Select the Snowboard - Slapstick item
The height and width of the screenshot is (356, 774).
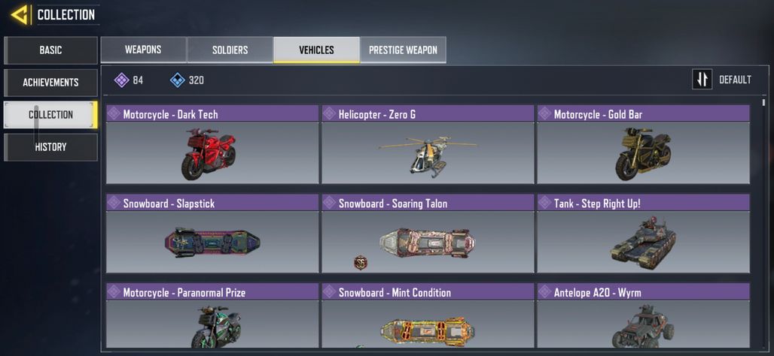212,234
